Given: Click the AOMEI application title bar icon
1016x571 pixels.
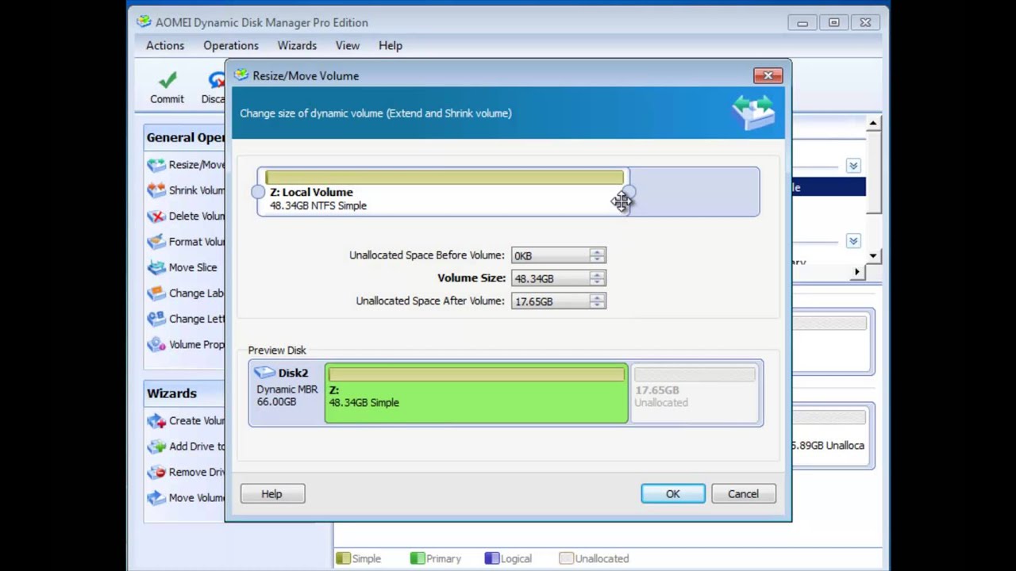Looking at the screenshot, I should click(144, 22).
